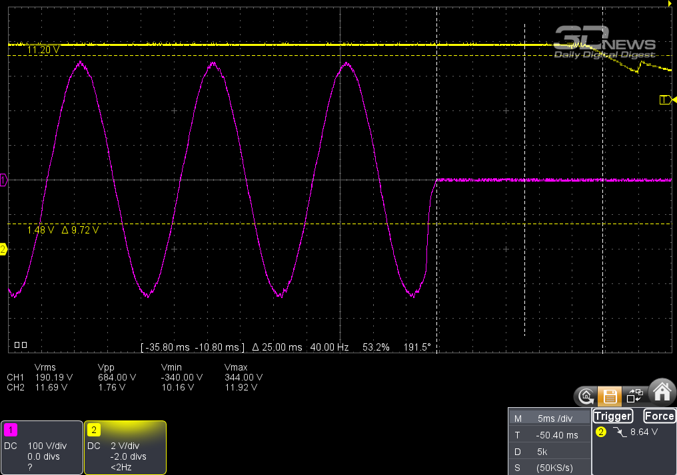Image resolution: width=677 pixels, height=475 pixels.
Task: Select the magenta channel 1 badge
Action: pos(10,430)
